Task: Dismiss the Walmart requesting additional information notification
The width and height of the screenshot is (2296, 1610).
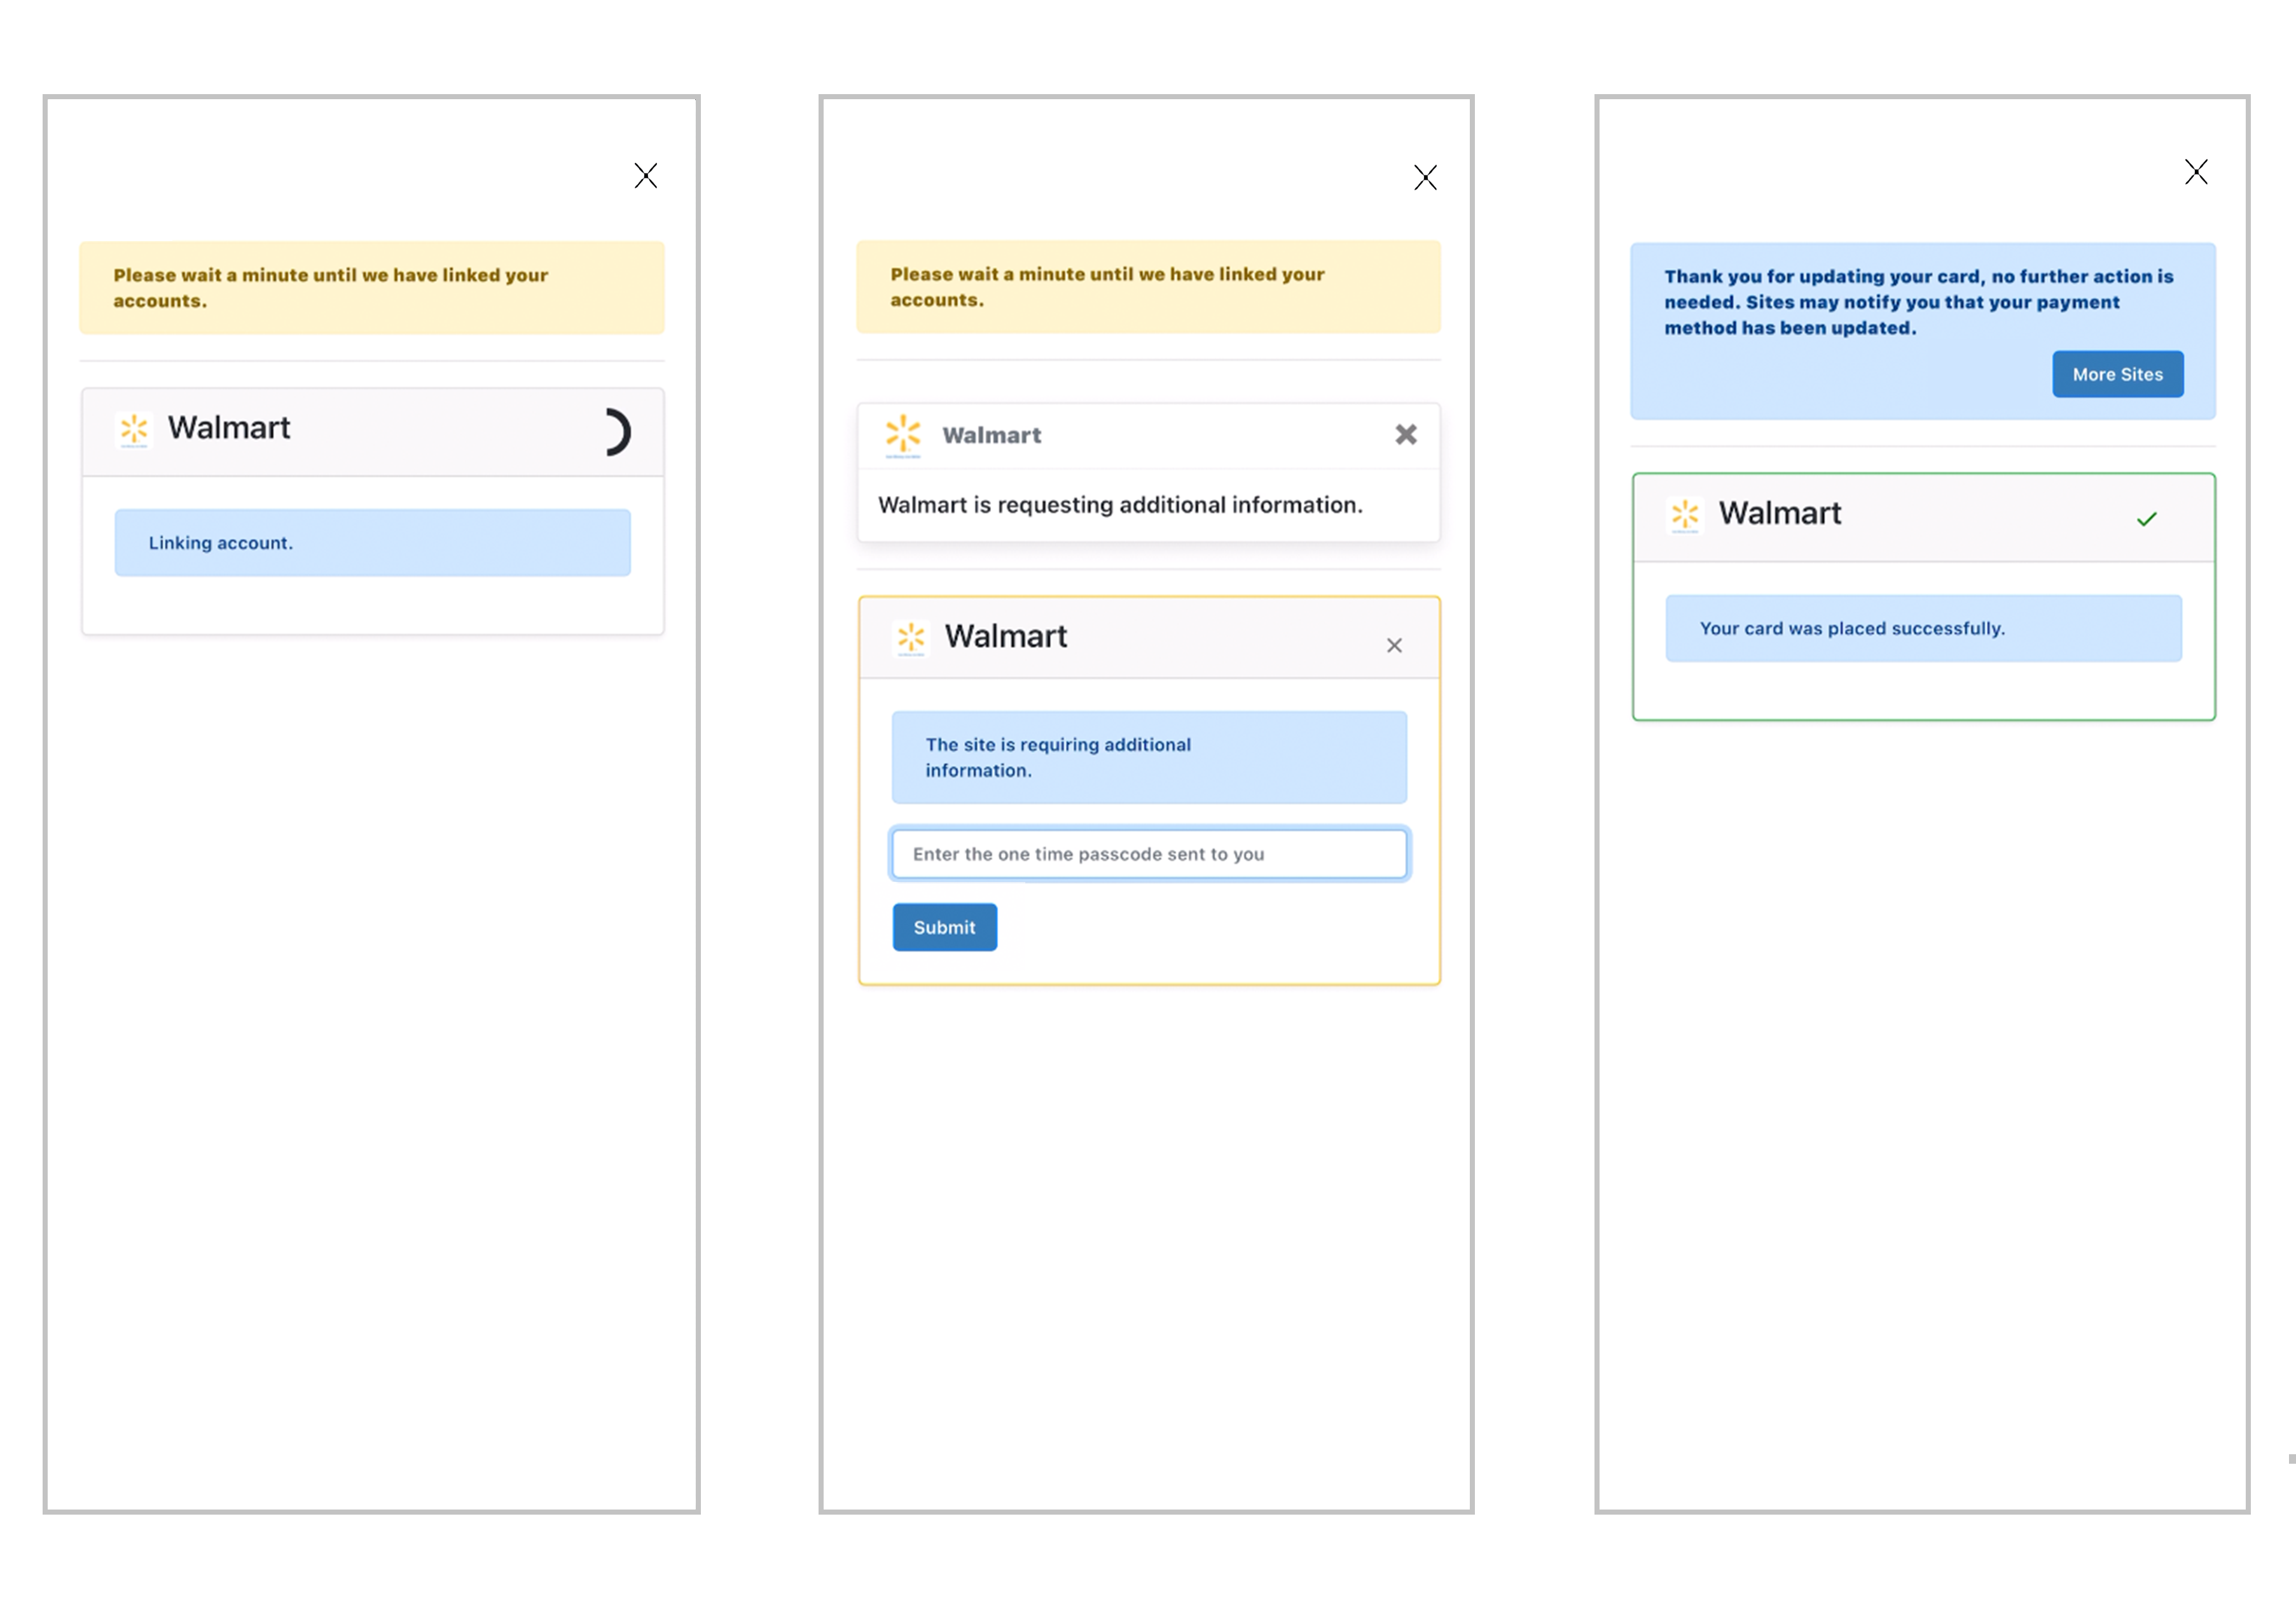Action: 1406,434
